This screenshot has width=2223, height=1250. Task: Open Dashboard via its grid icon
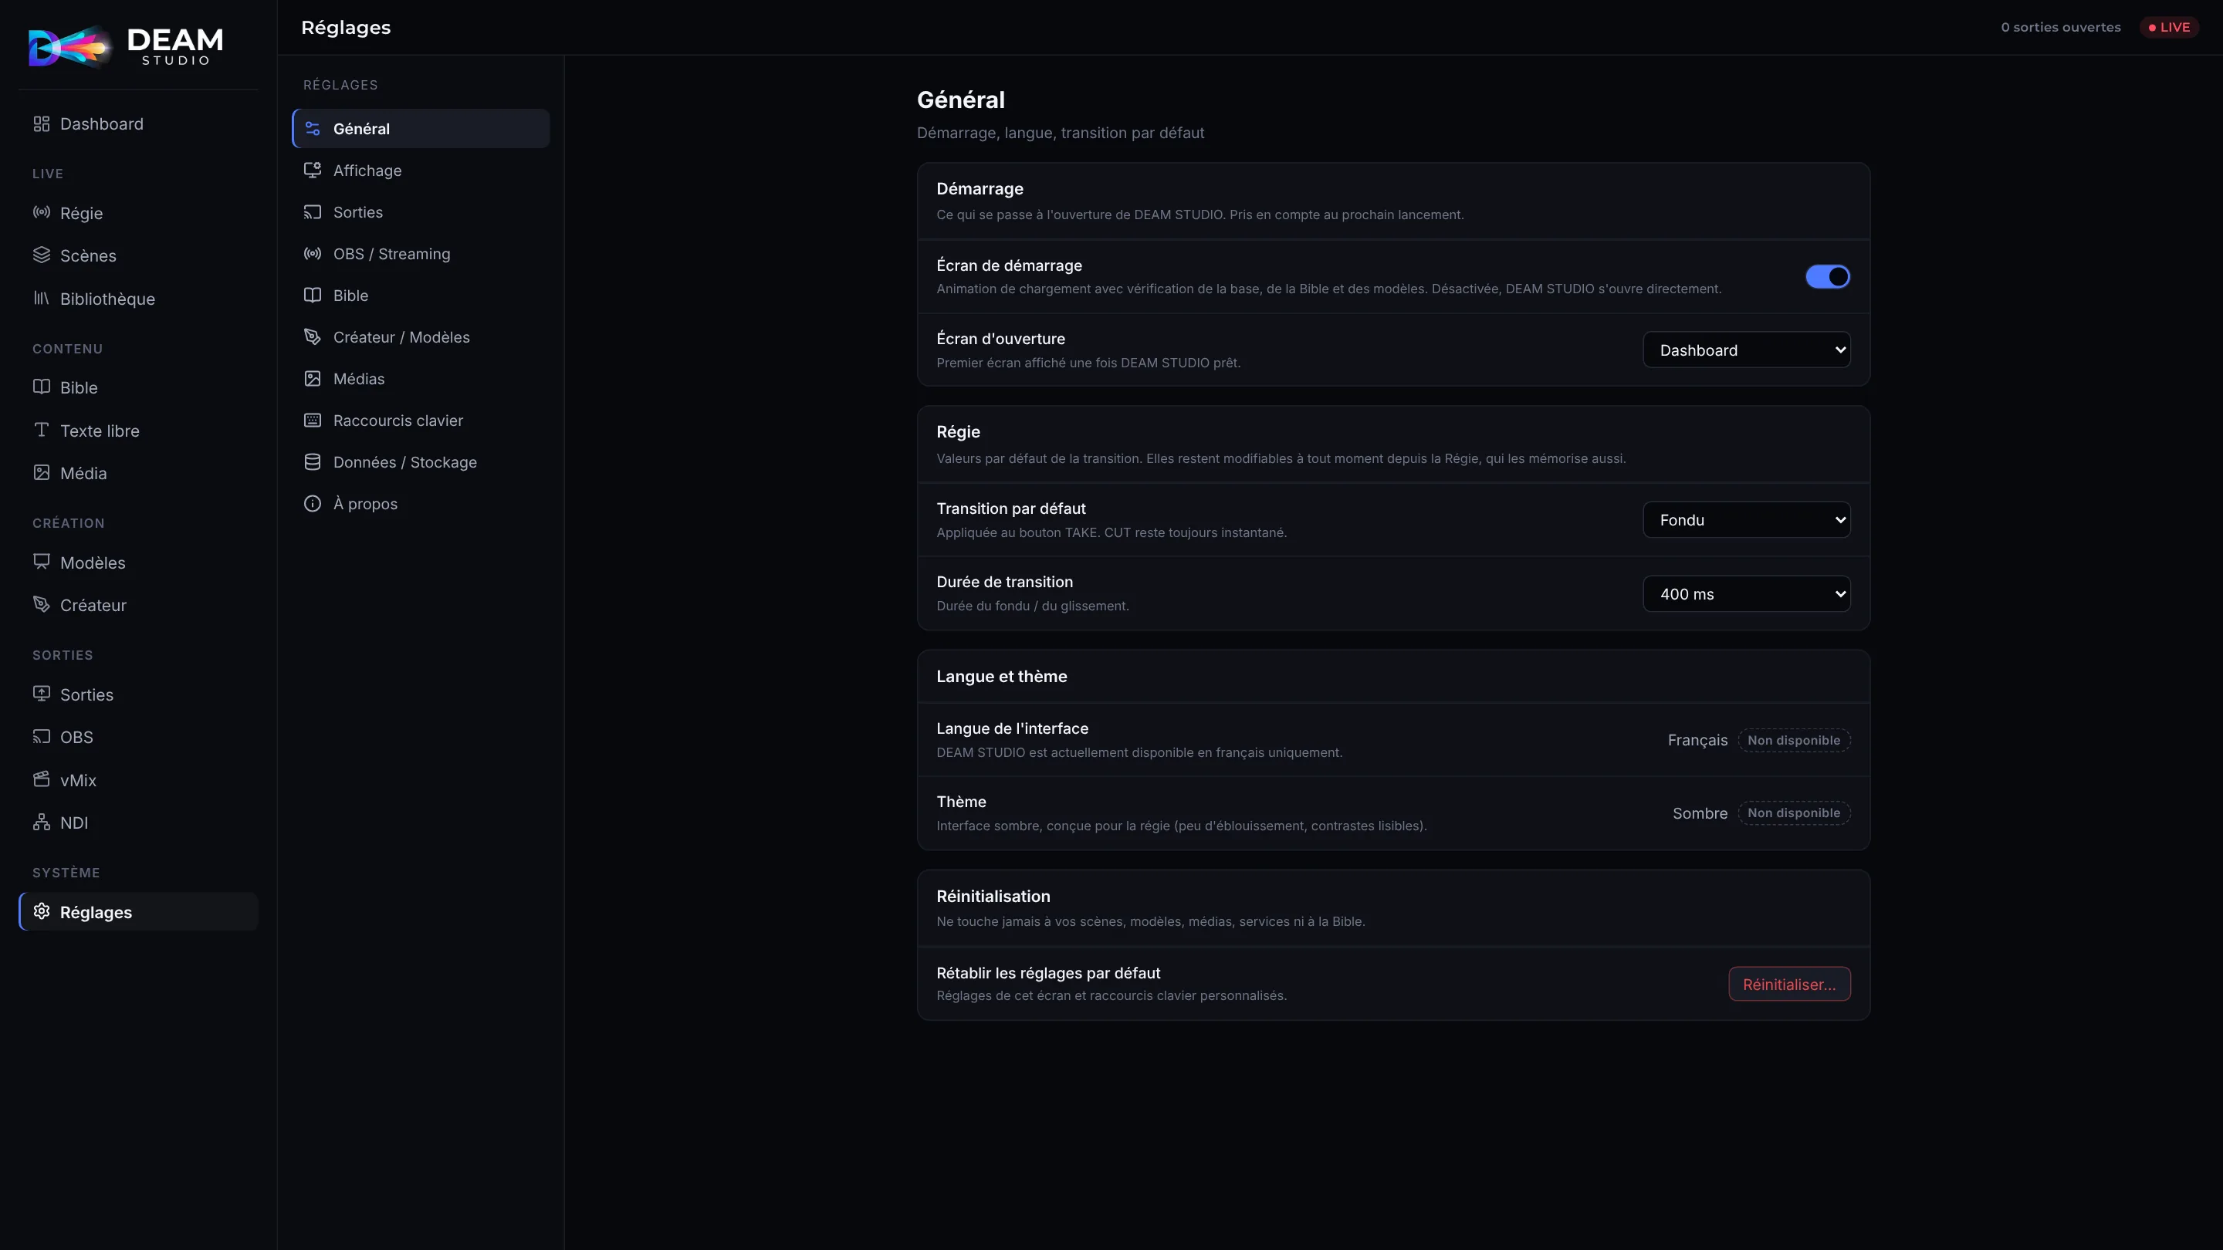(x=42, y=123)
